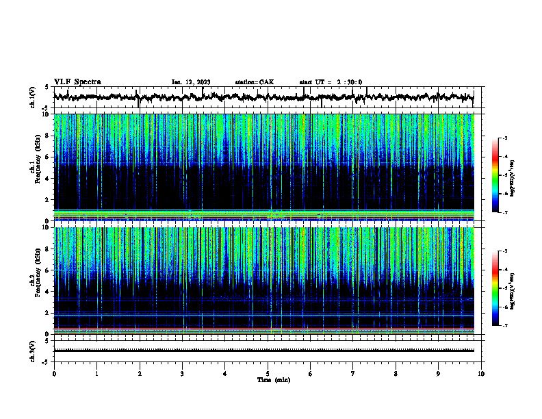Click the ch.2 spectrogram color scale bar

tap(495, 288)
